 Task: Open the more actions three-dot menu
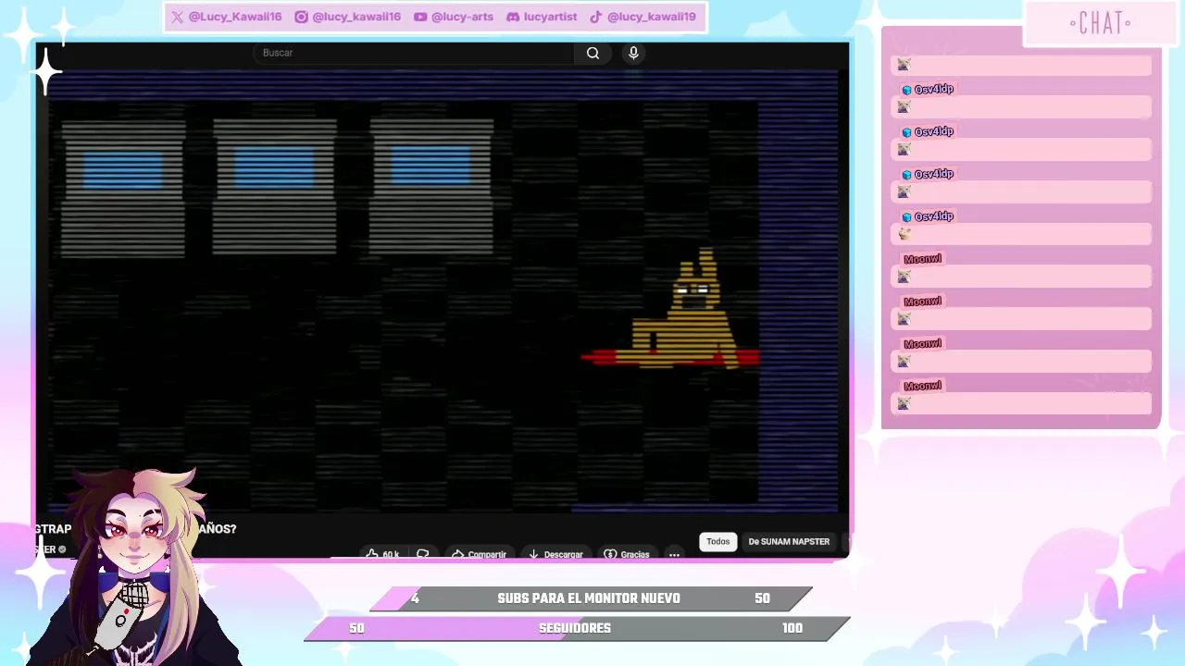[x=674, y=554]
